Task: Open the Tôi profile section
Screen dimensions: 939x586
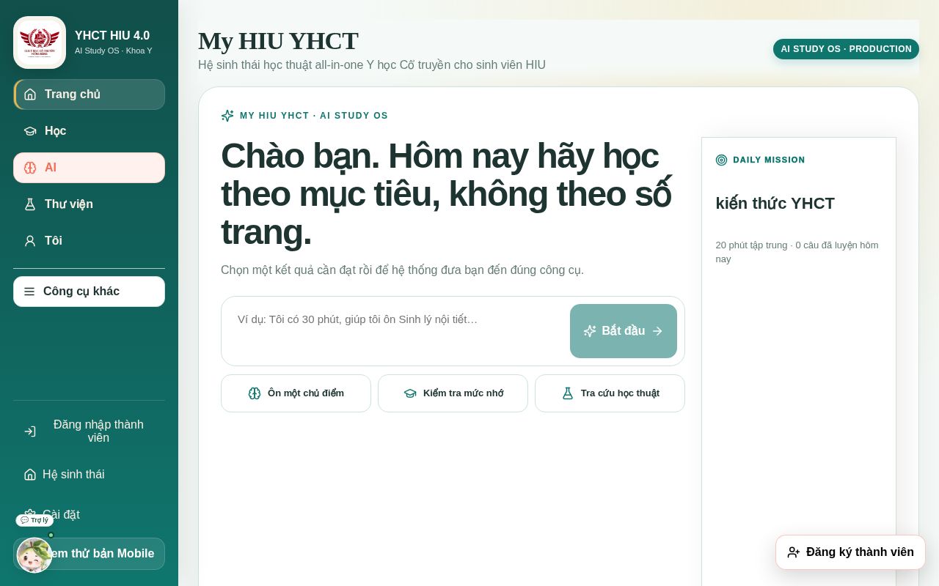Action: pyautogui.click(x=89, y=241)
